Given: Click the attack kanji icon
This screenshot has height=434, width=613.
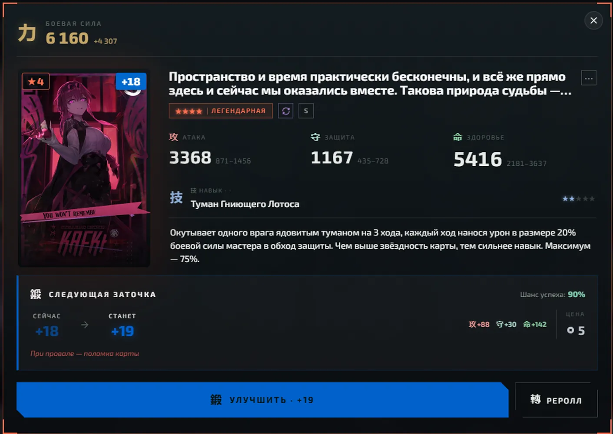Looking at the screenshot, I should [173, 137].
